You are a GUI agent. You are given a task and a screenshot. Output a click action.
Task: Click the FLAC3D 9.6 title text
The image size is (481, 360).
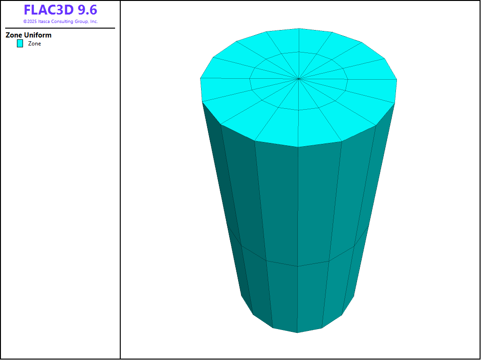click(x=60, y=10)
